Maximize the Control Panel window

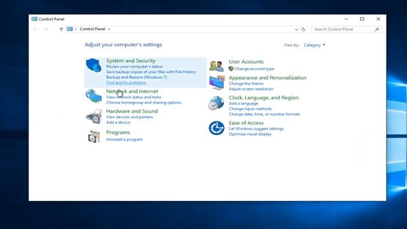click(x=362, y=19)
